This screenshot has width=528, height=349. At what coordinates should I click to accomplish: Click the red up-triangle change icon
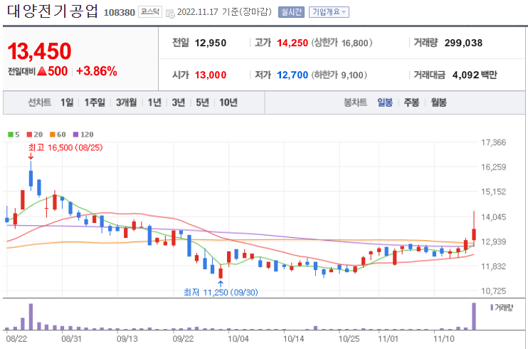pos(42,71)
